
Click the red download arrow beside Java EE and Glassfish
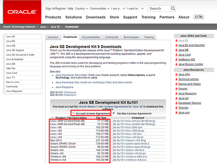pos(176,45)
